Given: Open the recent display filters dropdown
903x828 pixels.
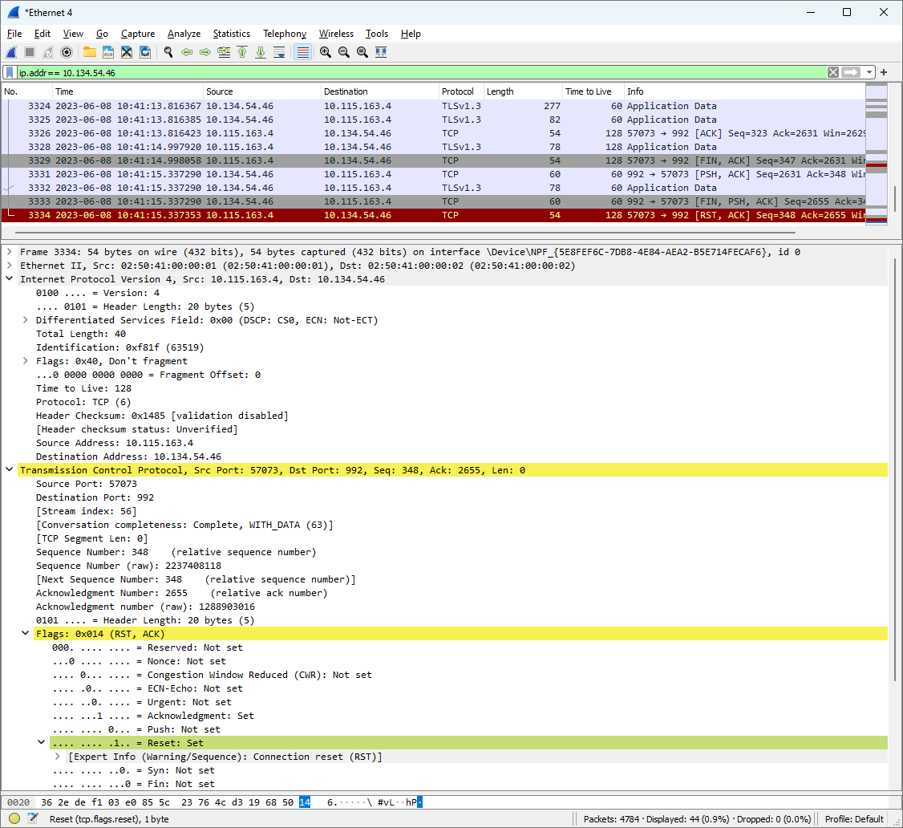Looking at the screenshot, I should [x=869, y=72].
